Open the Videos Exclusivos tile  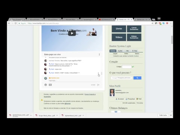click(134, 37)
